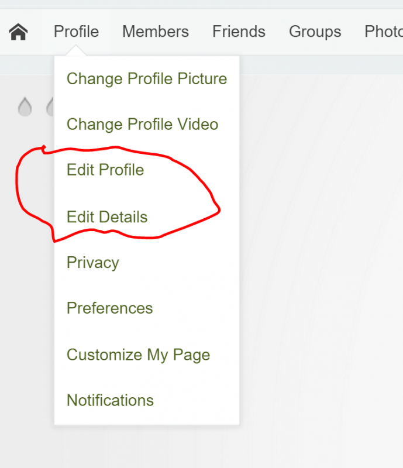Open the Friends navigation tab

point(239,32)
